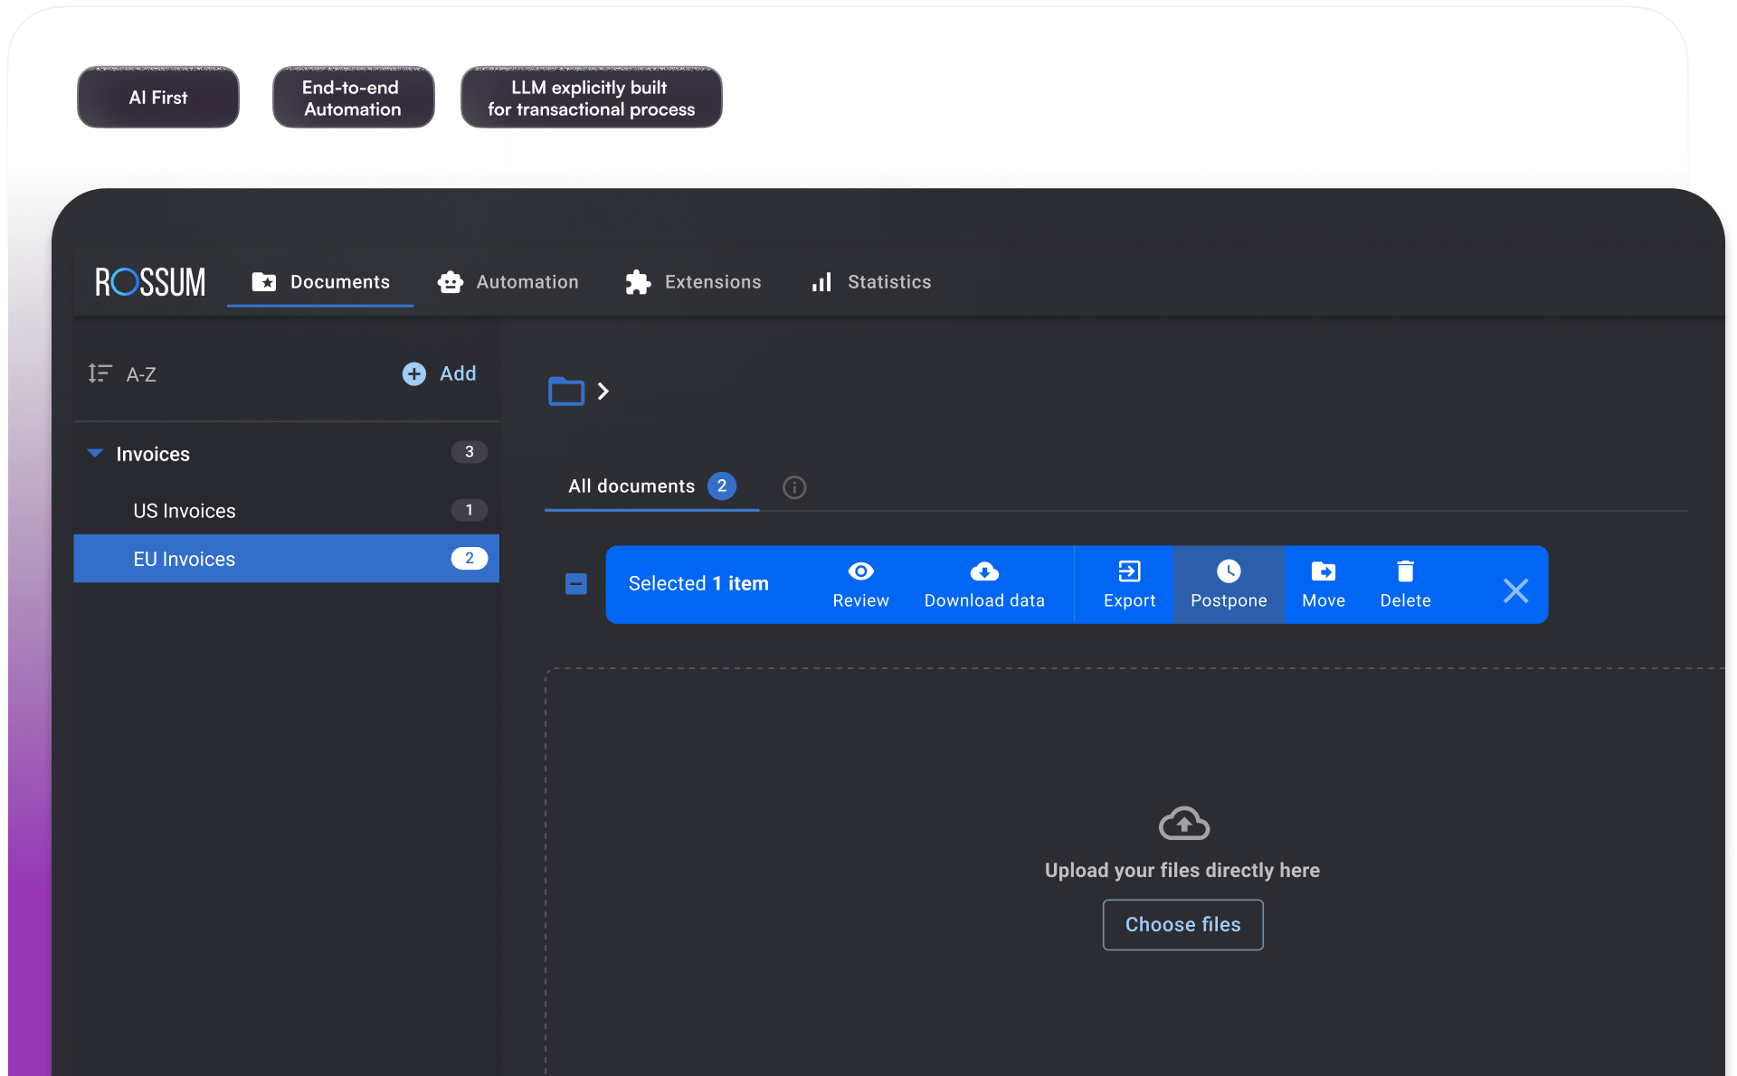
Task: Change the A-Z sort order
Action: 122,373
